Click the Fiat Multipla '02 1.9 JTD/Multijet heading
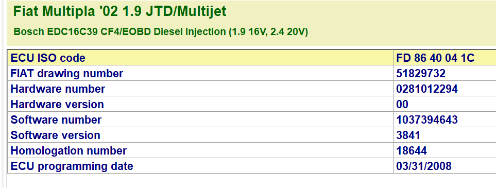This screenshot has width=496, height=188. click(120, 12)
